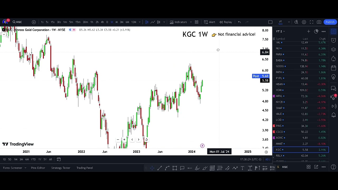Image resolution: width=338 pixels, height=190 pixels.
Task: Open the help question mark icon
Action: (334, 167)
